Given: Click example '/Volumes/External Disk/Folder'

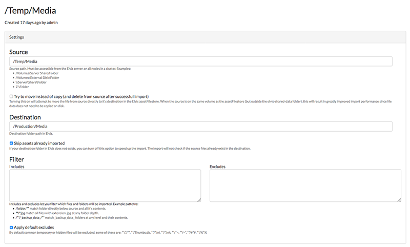Looking at the screenshot, I should click(37, 77).
